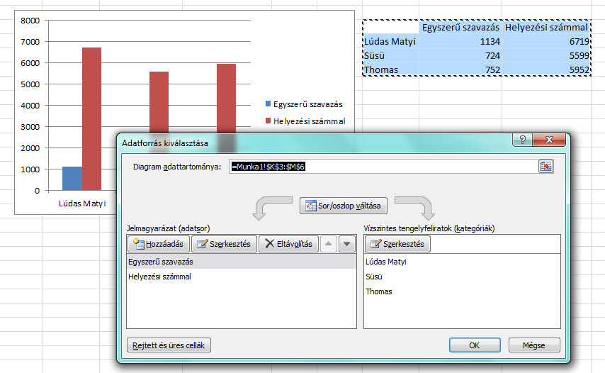Image resolution: width=605 pixels, height=373 pixels.
Task: Click cell with value 752
Action: (460, 69)
